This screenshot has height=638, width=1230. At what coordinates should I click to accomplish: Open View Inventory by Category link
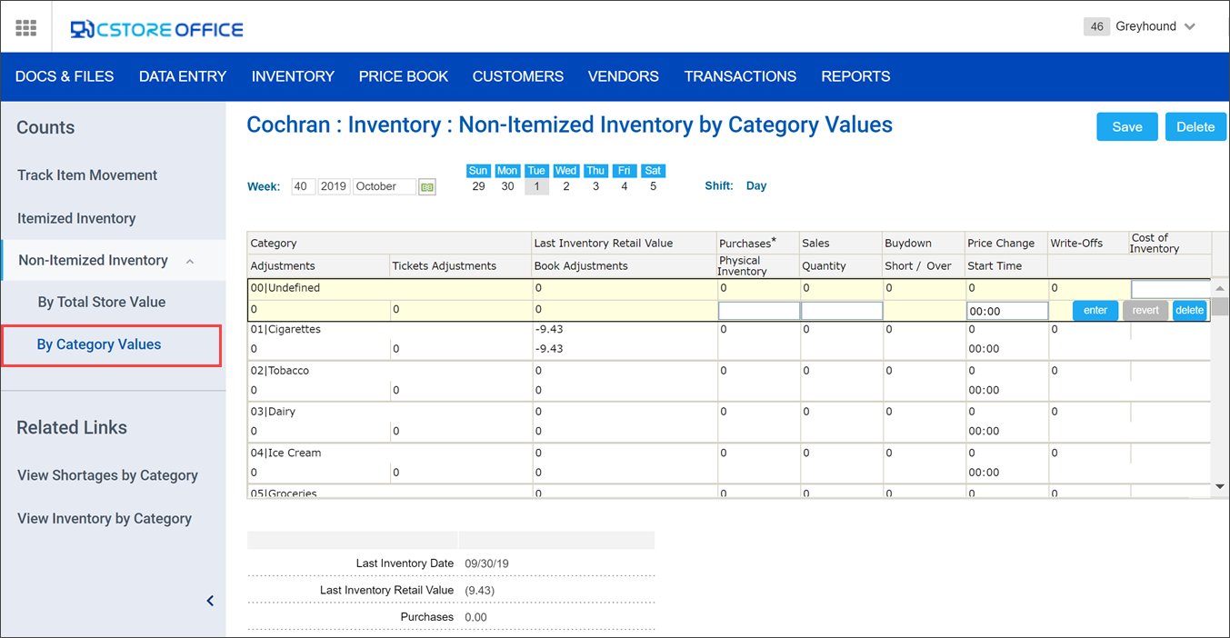coord(105,519)
